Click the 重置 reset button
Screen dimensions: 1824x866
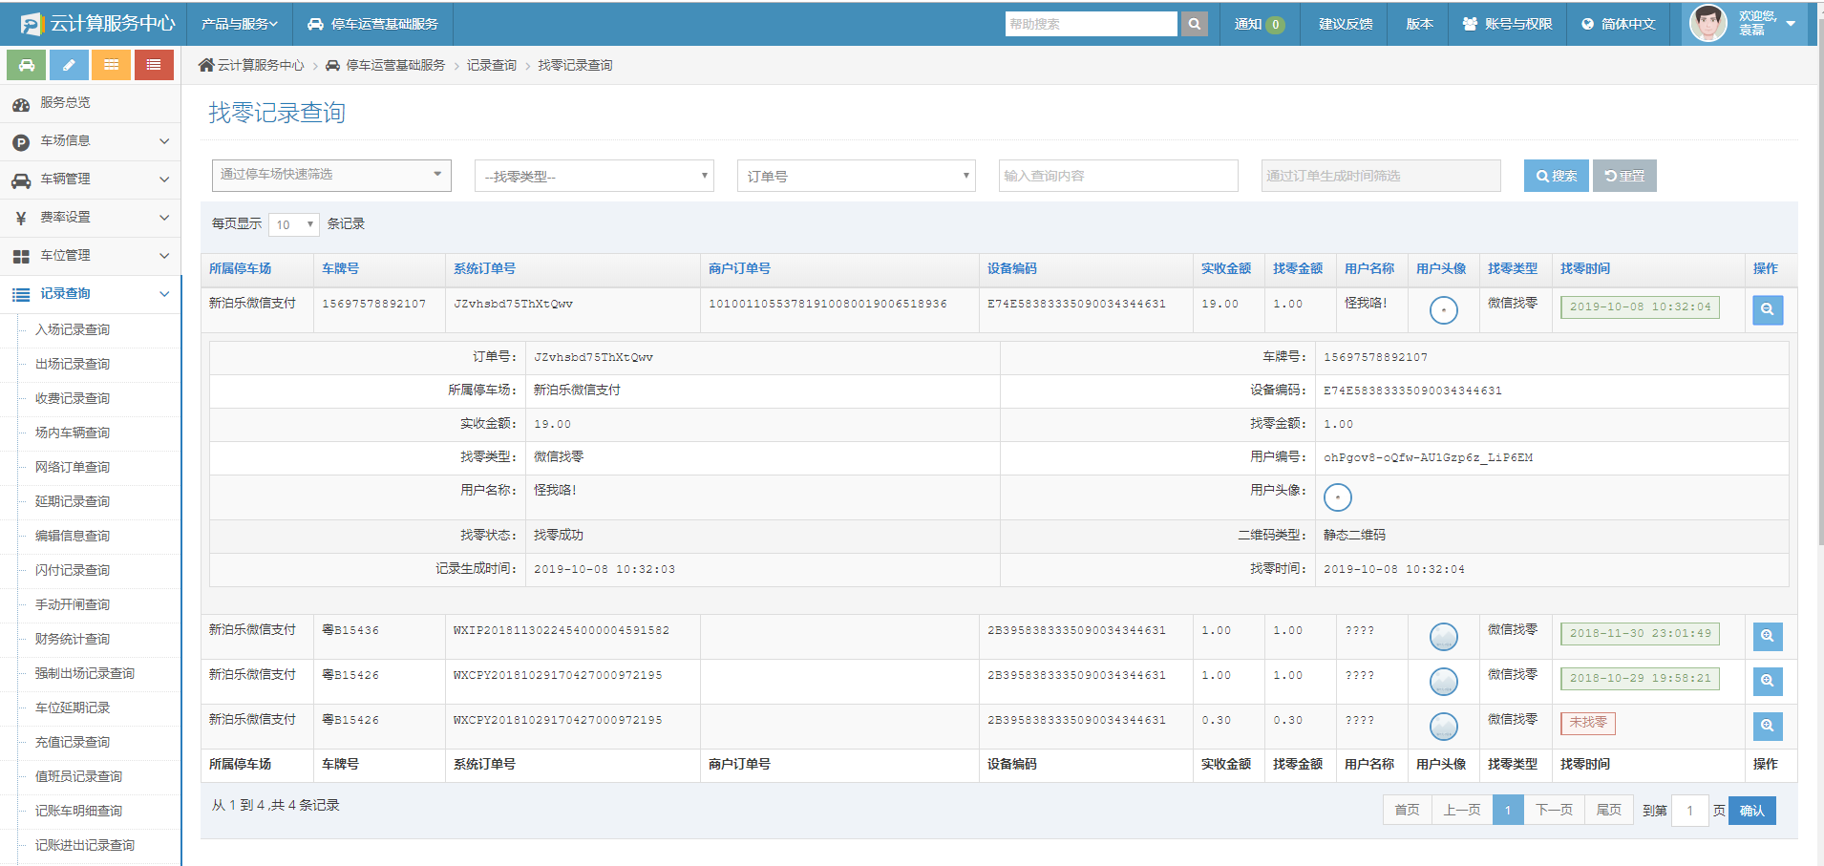[x=1623, y=175]
